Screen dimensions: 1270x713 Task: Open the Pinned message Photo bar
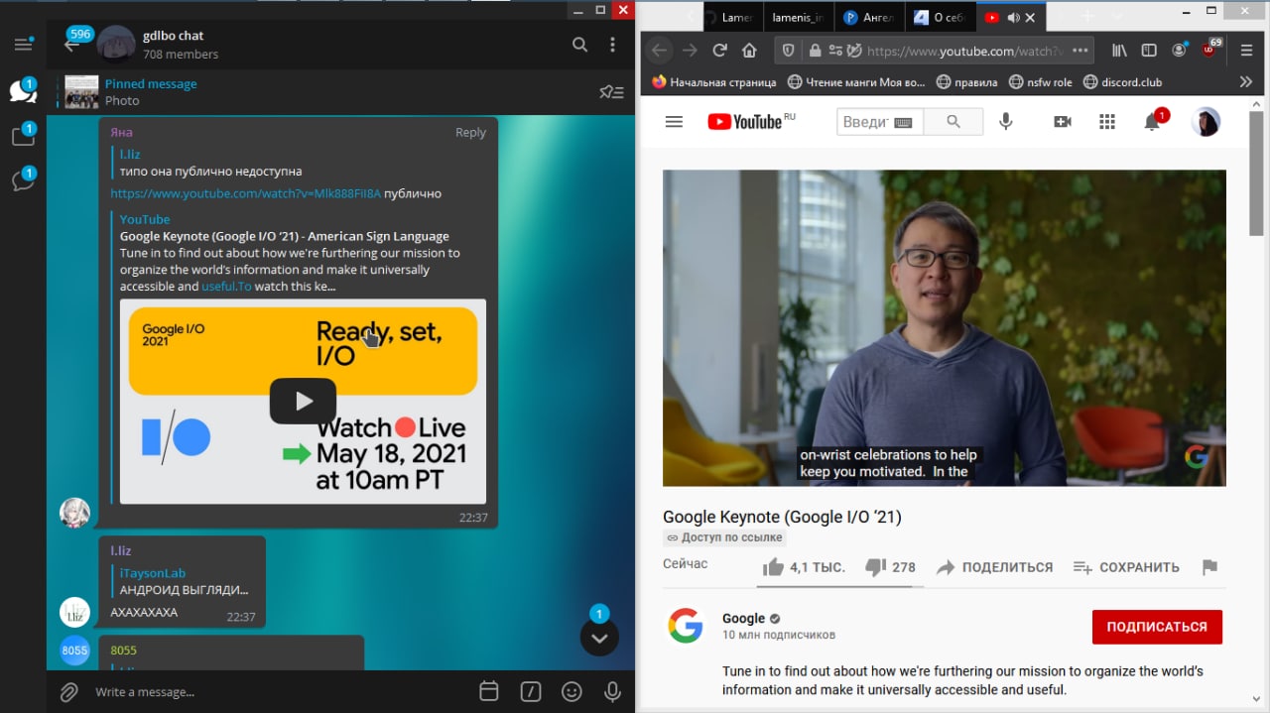[x=339, y=92]
